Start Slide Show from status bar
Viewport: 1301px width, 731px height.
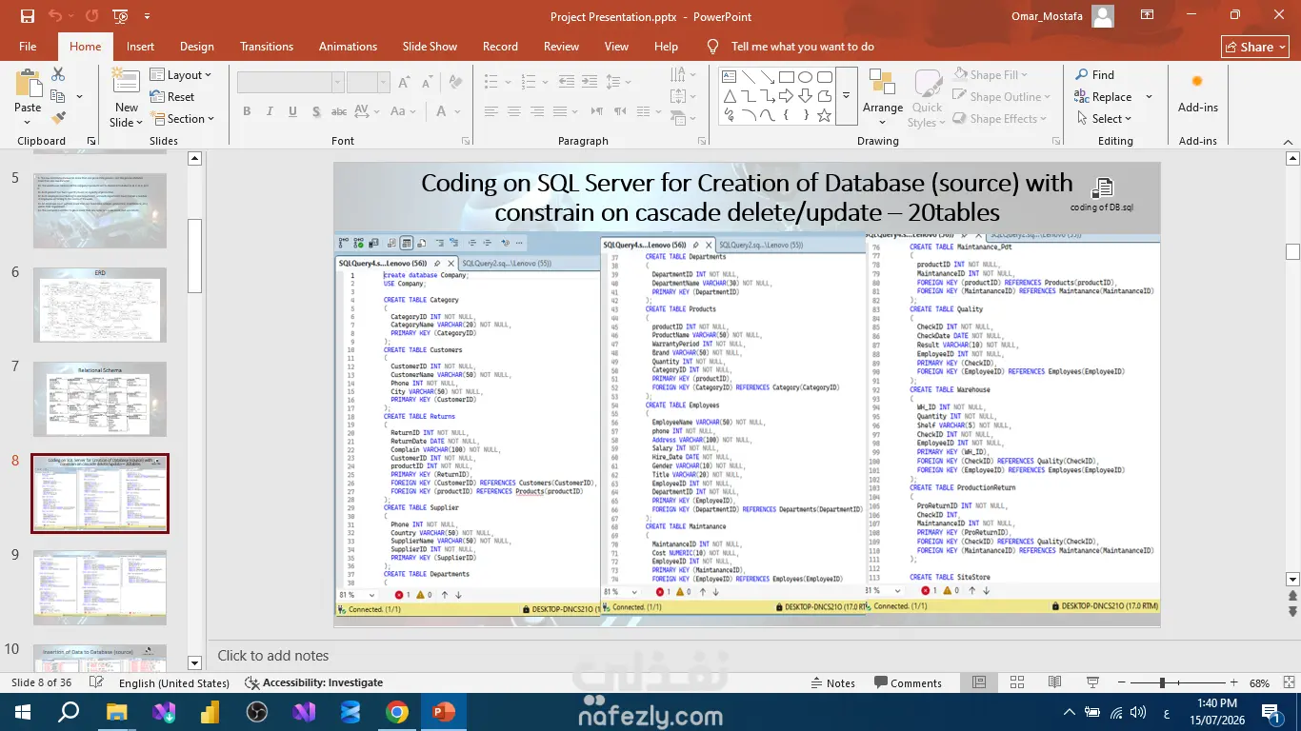coord(1092,682)
